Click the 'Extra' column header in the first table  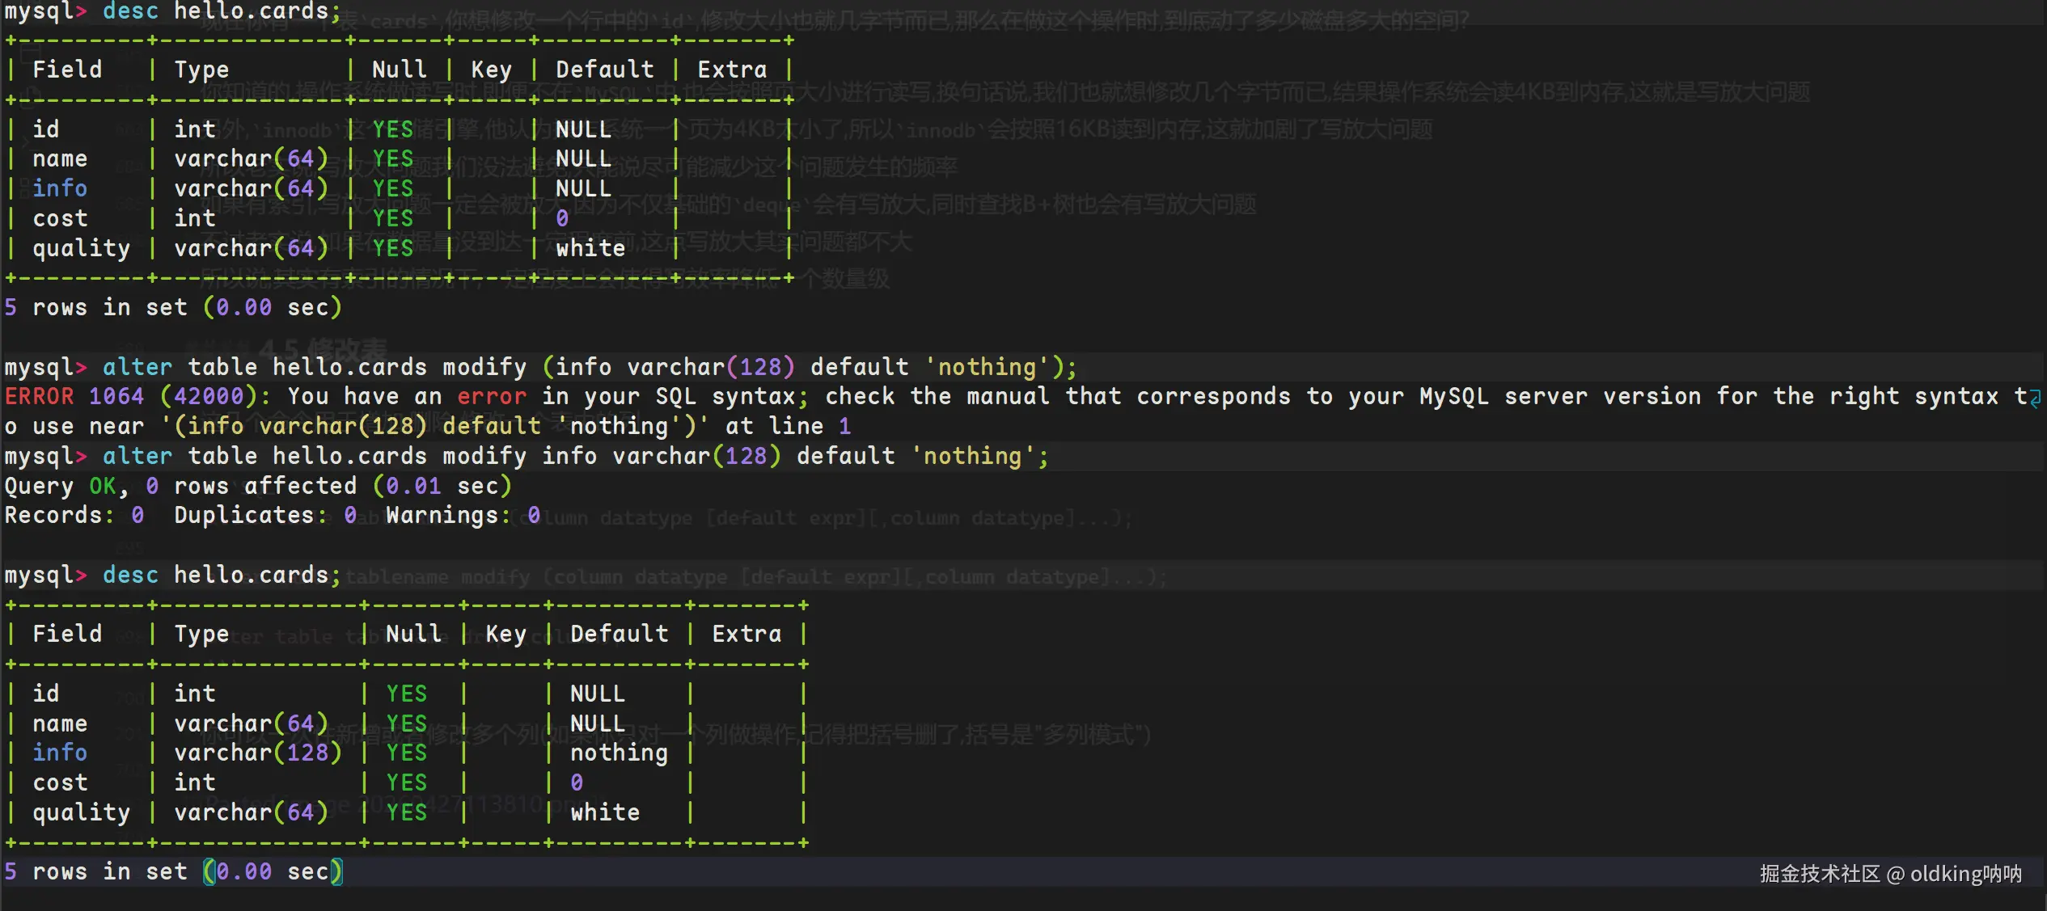click(732, 70)
